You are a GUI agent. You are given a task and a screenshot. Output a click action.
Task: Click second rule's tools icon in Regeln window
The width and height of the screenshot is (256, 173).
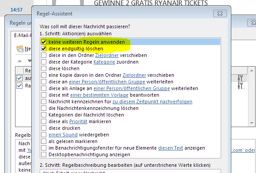point(241,86)
